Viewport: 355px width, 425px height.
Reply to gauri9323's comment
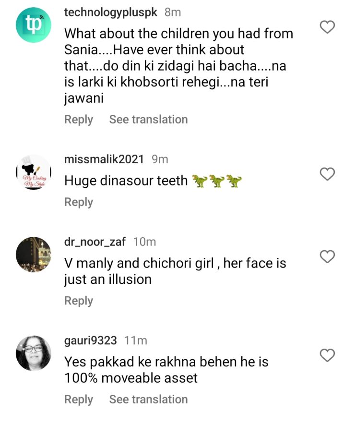click(x=79, y=399)
